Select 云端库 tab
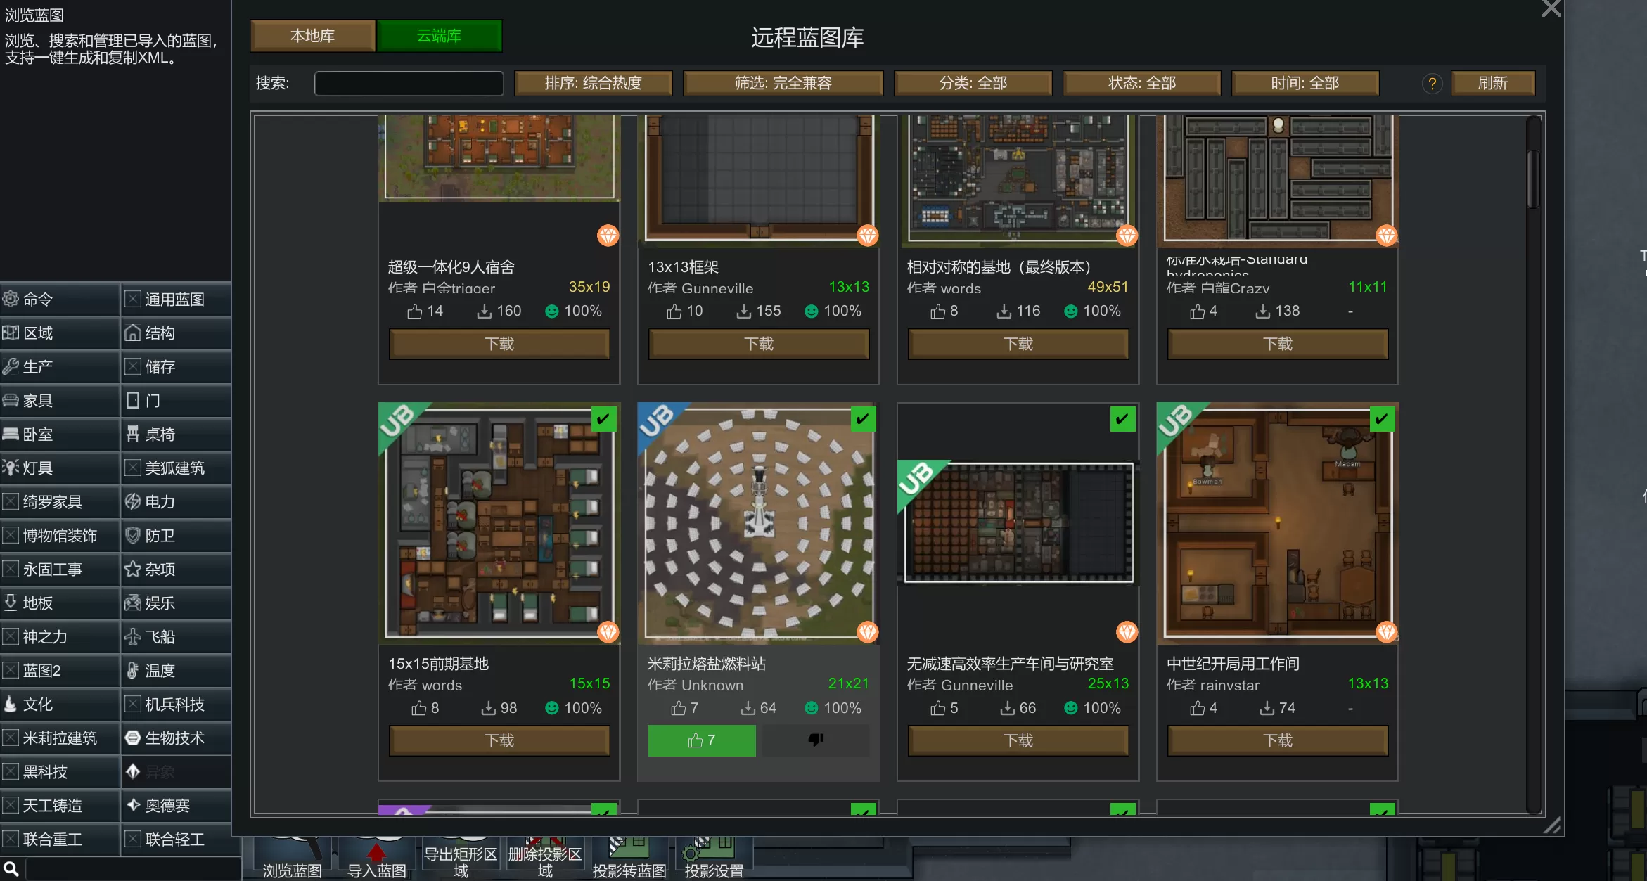 tap(439, 36)
